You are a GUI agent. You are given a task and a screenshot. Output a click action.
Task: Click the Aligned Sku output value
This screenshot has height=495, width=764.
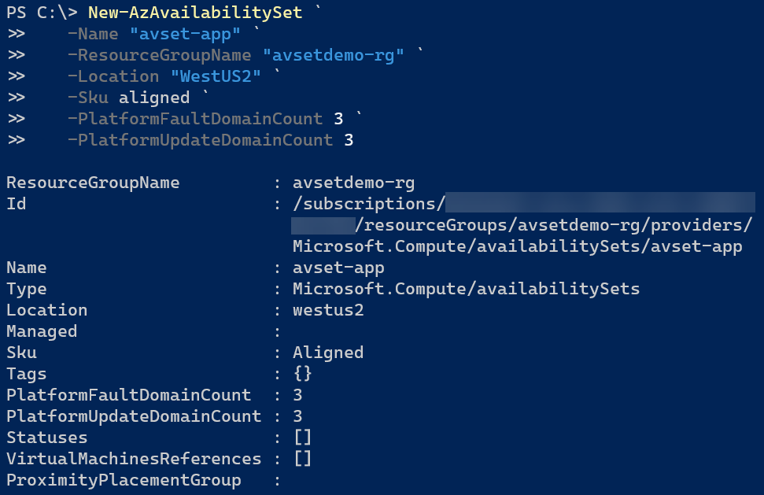coord(328,353)
